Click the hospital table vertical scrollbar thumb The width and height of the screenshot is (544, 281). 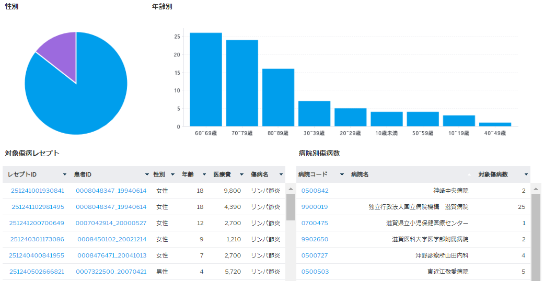pyautogui.click(x=536, y=235)
